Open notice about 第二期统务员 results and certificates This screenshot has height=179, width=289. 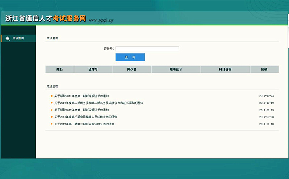[99, 103]
